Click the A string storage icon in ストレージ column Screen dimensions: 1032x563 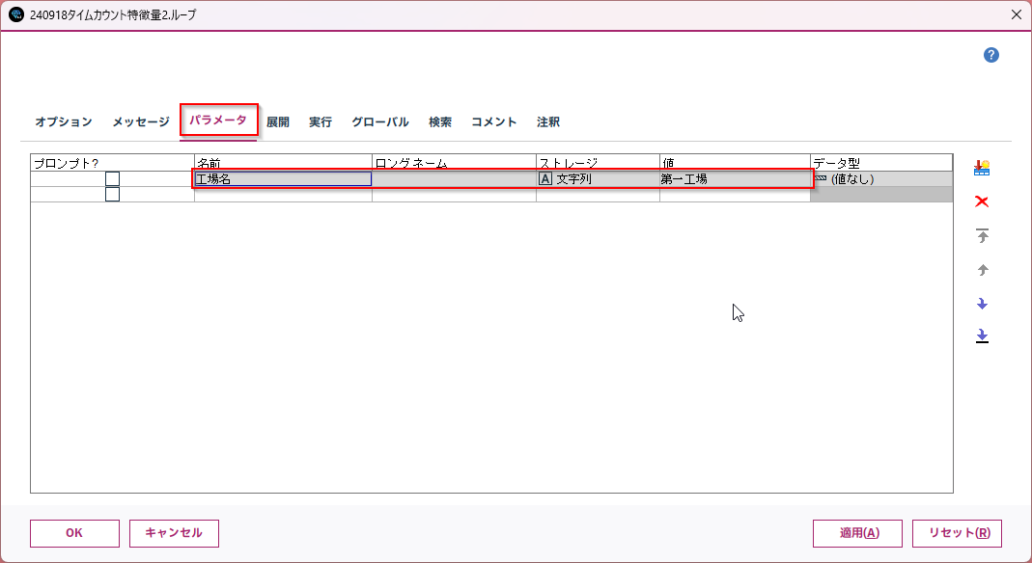545,177
